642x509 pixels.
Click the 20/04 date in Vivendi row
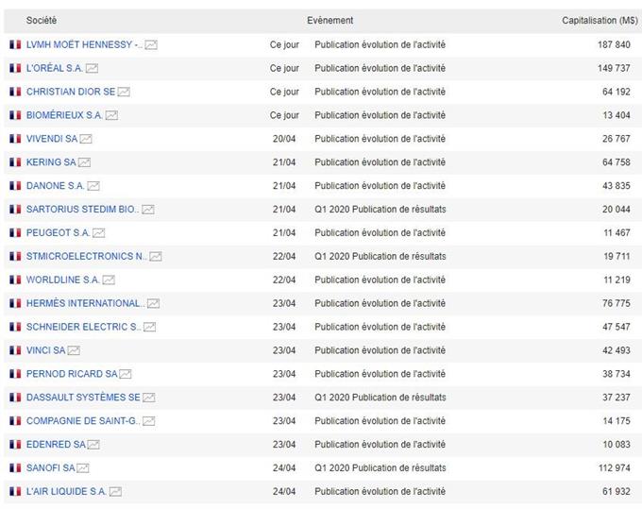[284, 139]
